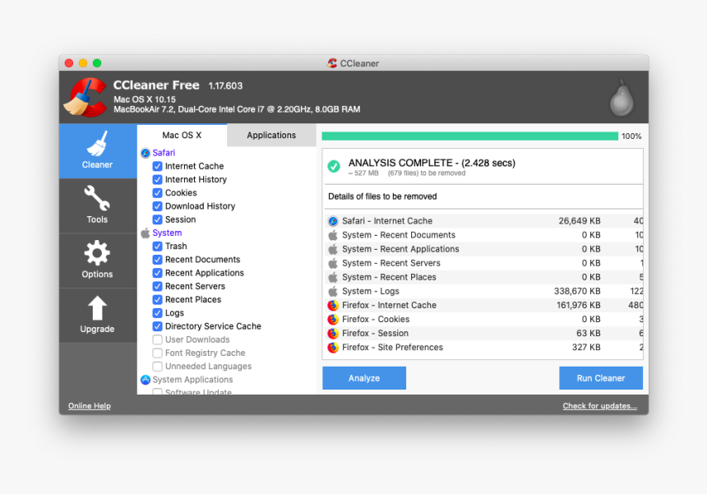Uncheck the Logs checkbox

(x=157, y=313)
